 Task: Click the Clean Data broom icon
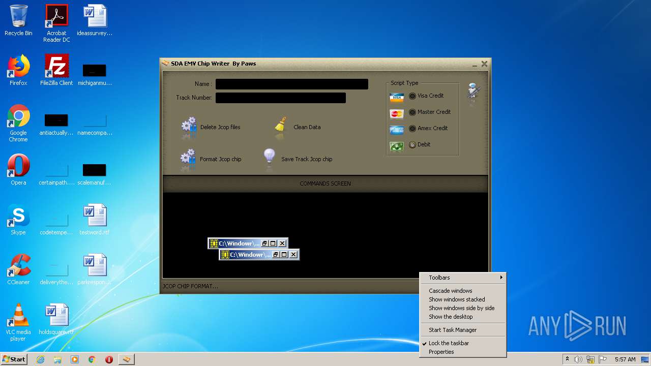pyautogui.click(x=281, y=127)
